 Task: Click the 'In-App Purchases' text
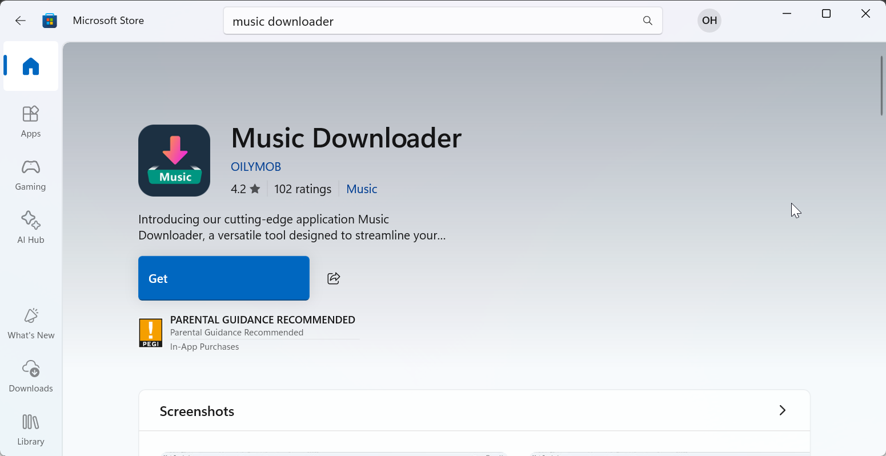pos(205,347)
